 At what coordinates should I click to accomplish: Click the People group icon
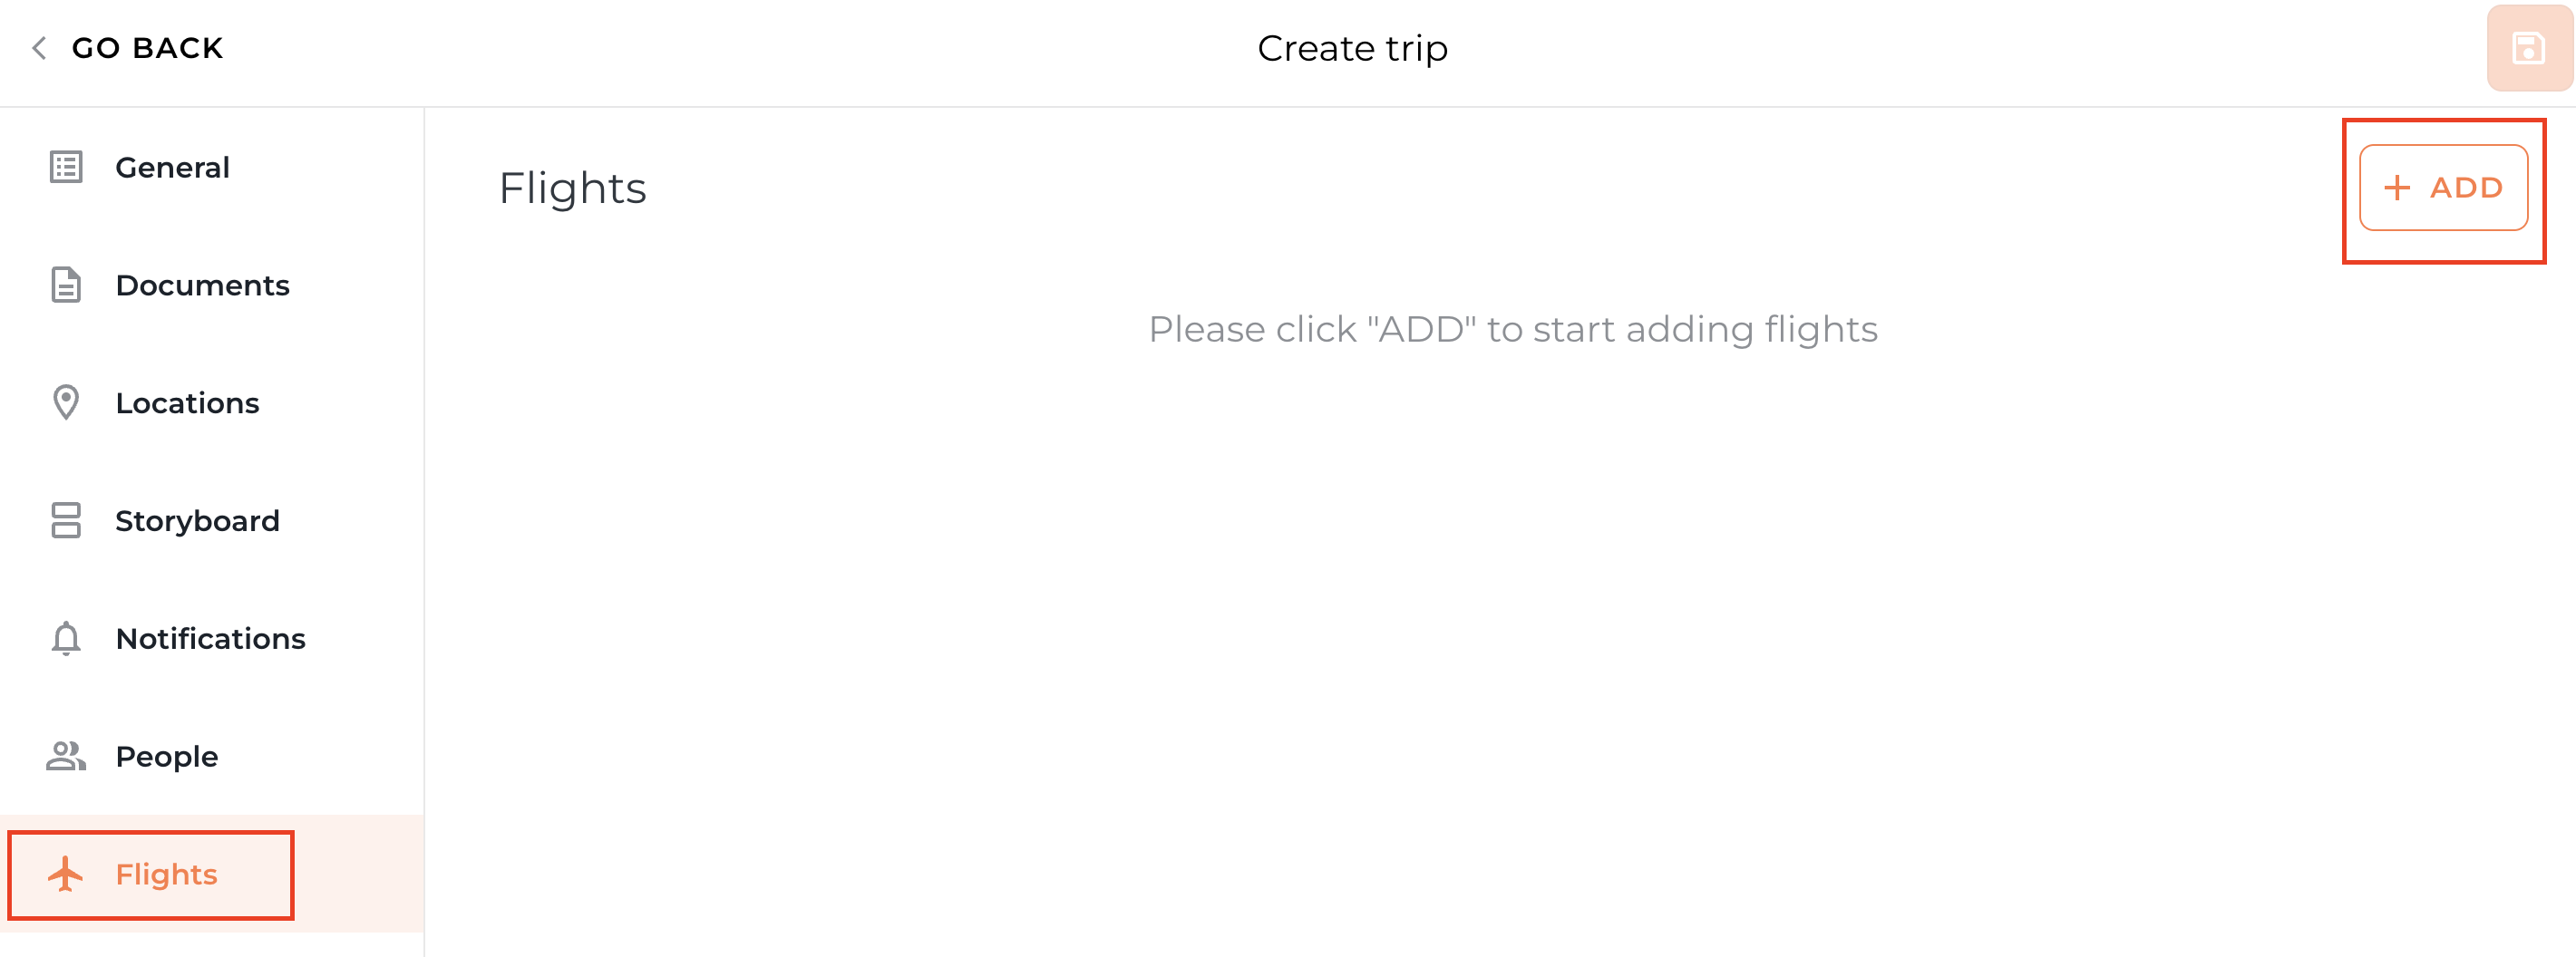coord(66,756)
